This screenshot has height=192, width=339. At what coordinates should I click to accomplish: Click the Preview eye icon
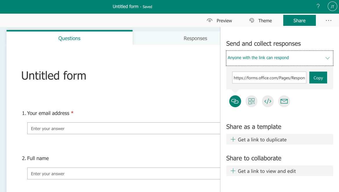[209, 21]
